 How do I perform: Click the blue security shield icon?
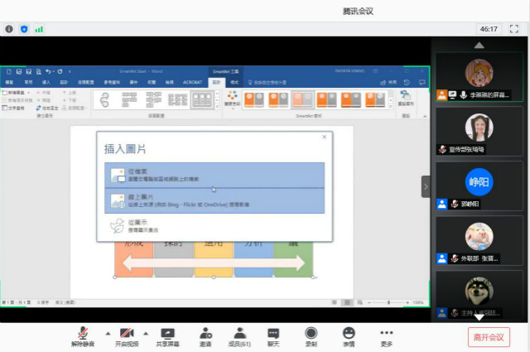[24, 29]
